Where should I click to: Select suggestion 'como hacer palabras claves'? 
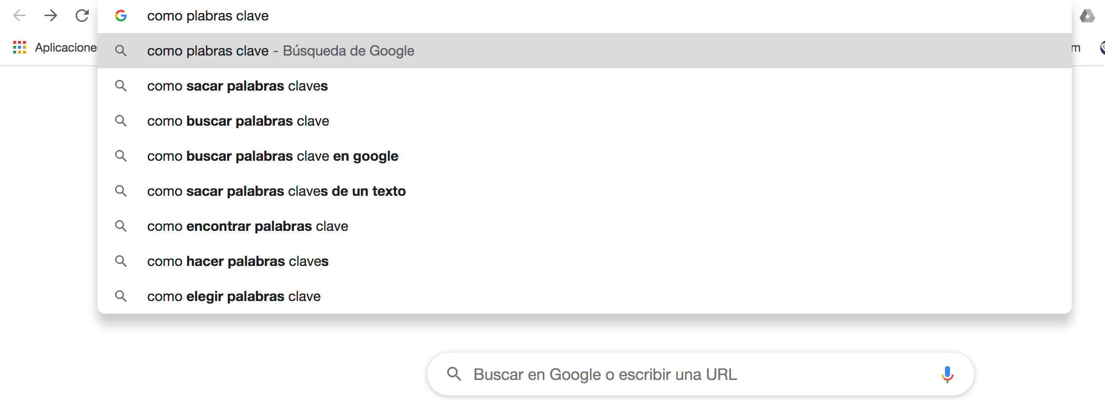coord(237,262)
